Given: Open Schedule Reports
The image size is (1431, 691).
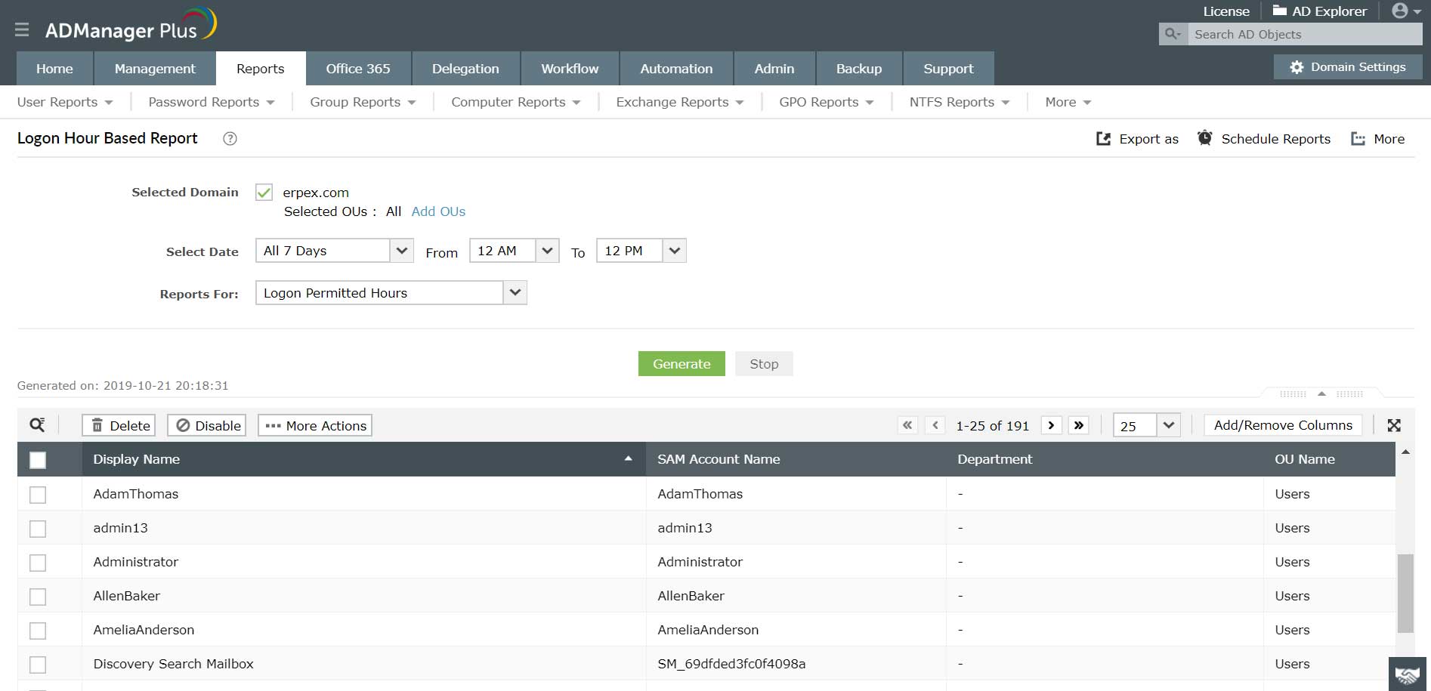Looking at the screenshot, I should 1264,139.
